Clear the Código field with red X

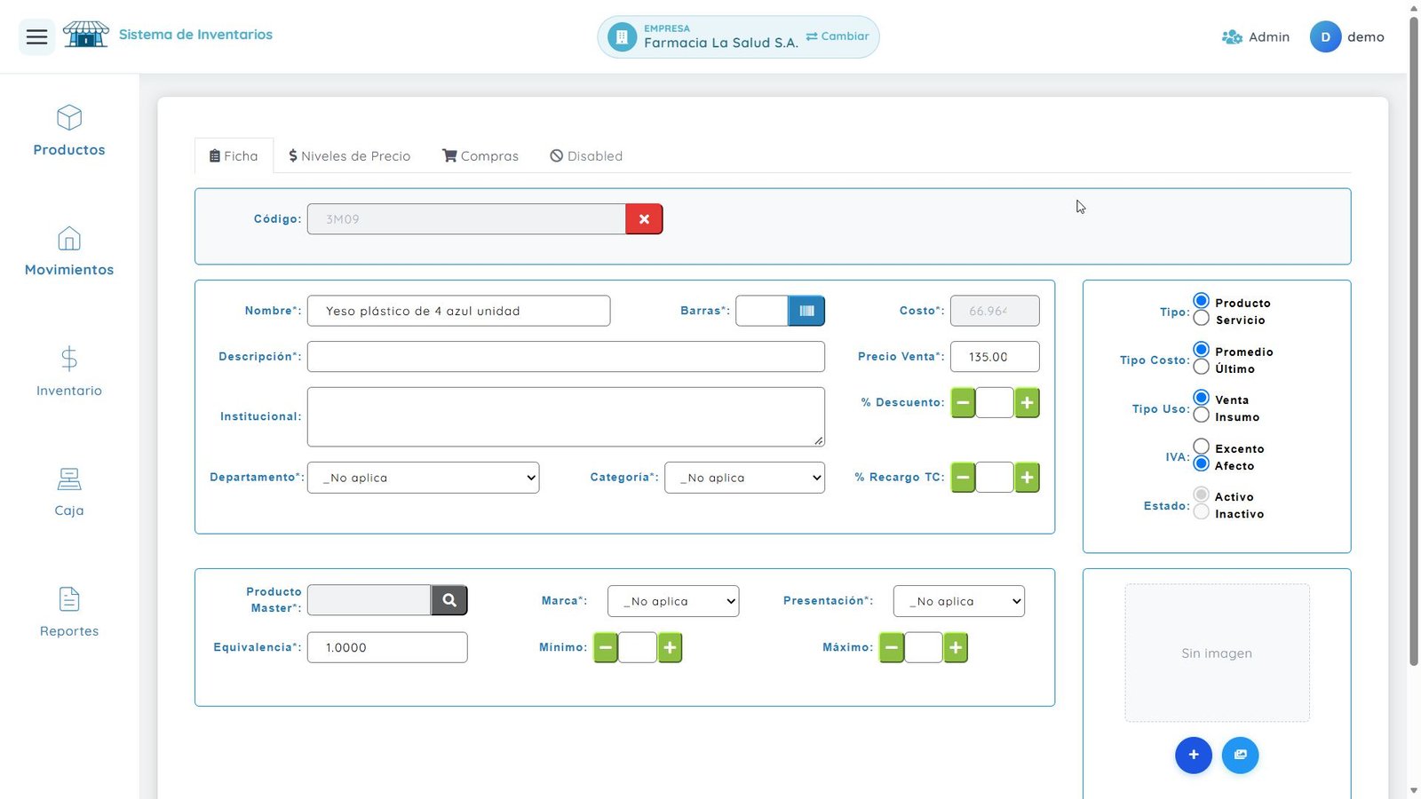tap(644, 219)
